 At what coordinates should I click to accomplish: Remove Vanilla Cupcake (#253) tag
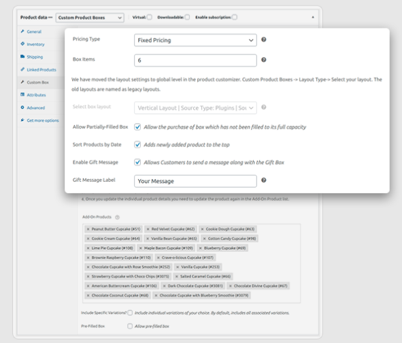[x=178, y=267]
